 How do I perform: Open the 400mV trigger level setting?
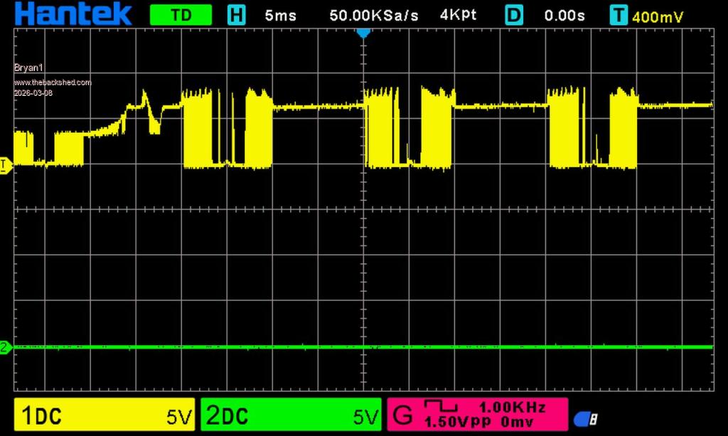(658, 16)
